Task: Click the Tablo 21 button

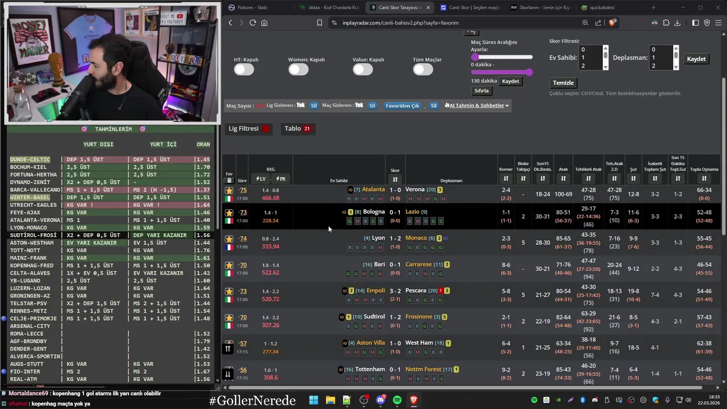Action: pos(298,128)
